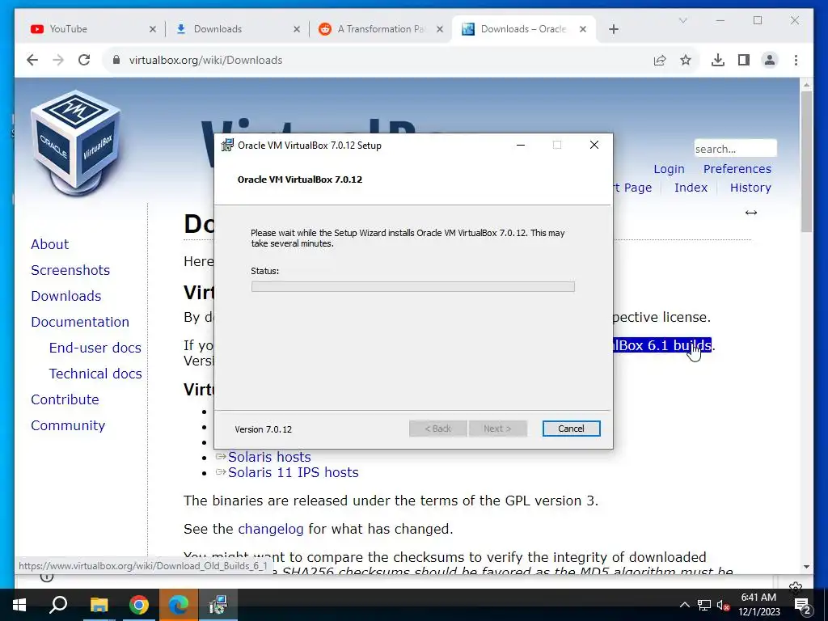The image size is (828, 621).
Task: Show hidden system tray icons
Action: (684, 605)
